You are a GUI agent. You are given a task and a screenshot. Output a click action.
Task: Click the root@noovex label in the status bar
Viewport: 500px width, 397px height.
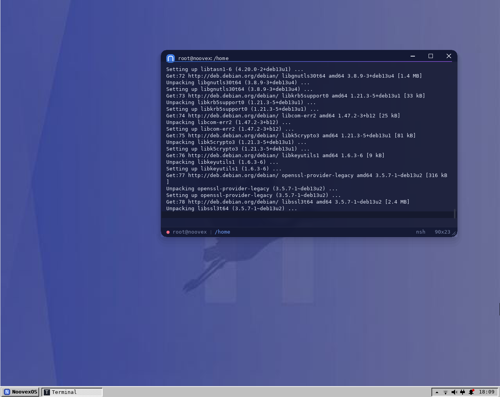(190, 232)
